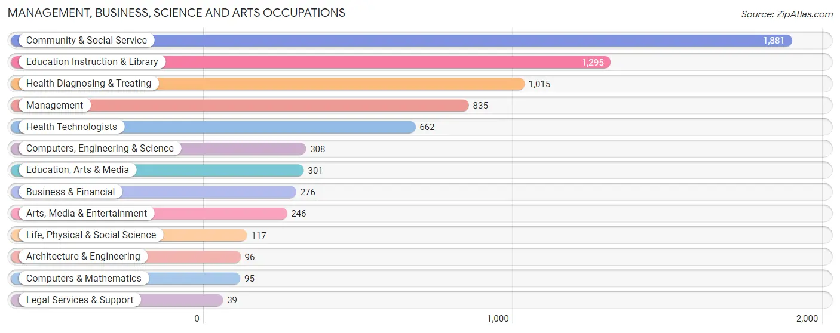
Task: Click the 1,881 value label
Action: pyautogui.click(x=774, y=41)
